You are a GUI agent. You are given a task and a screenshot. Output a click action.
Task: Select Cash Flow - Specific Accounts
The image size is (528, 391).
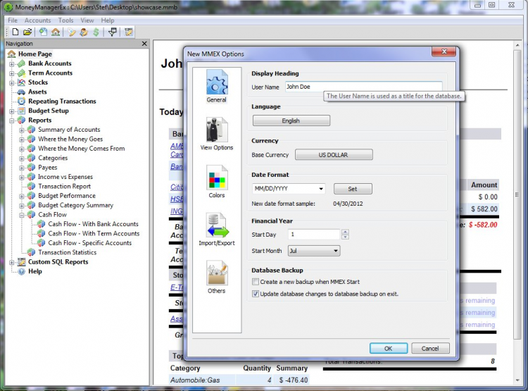pos(89,242)
